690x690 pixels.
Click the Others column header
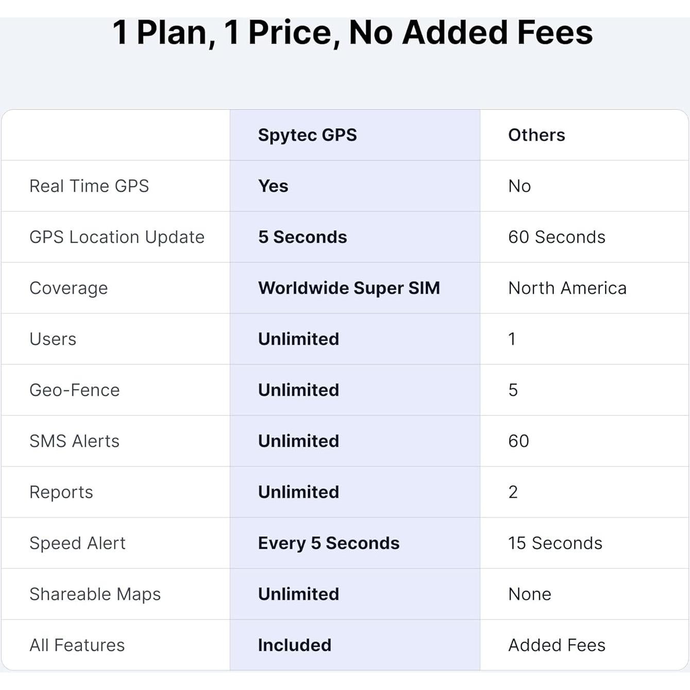point(536,135)
